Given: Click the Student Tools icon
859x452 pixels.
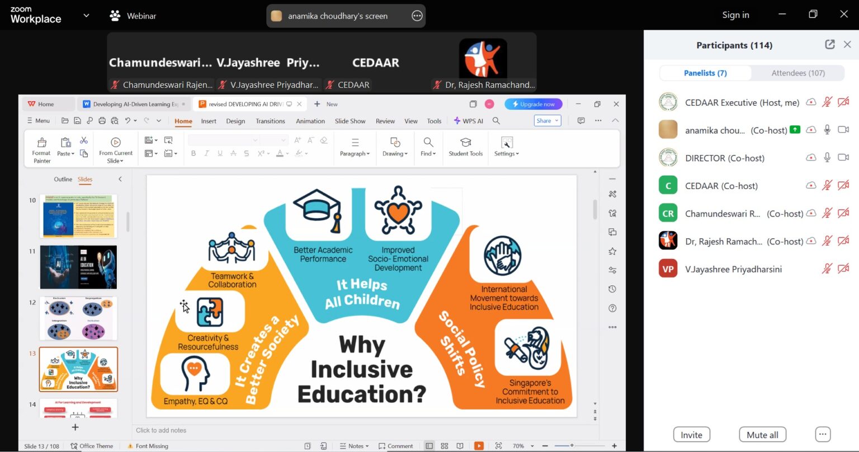Looking at the screenshot, I should click(x=465, y=143).
